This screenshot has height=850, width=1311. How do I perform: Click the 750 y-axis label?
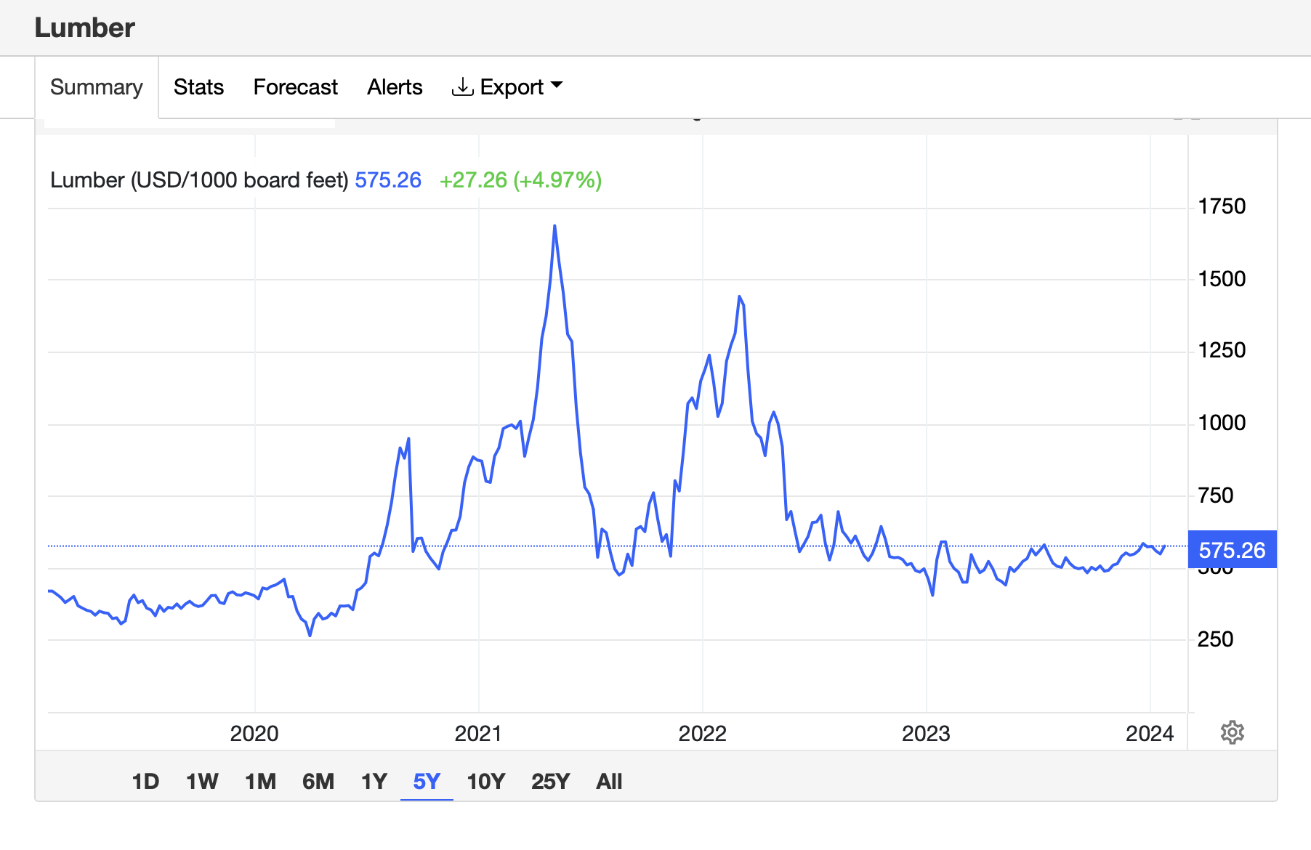point(1215,495)
